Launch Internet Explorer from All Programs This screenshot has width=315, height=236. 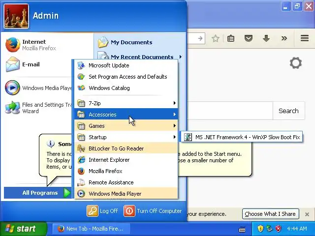126,160
